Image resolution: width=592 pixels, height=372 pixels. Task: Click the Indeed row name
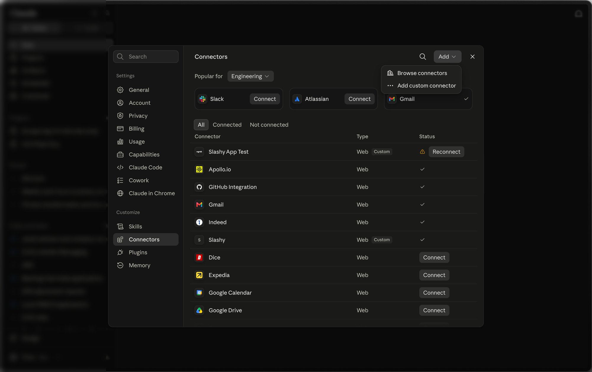pos(218,222)
